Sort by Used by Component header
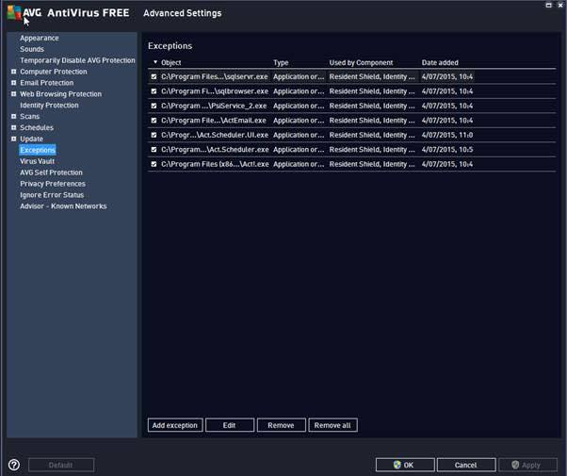 click(x=361, y=62)
